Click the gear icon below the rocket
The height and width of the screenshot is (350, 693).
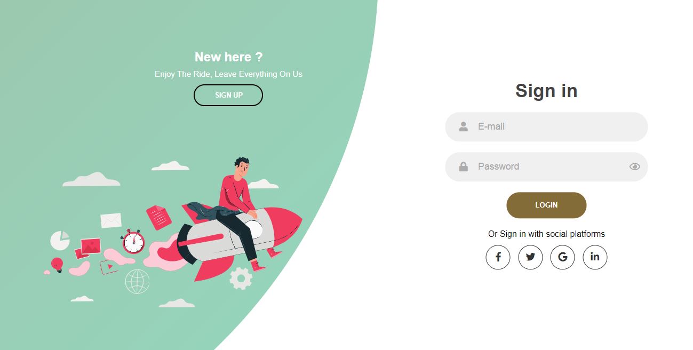pos(241,279)
